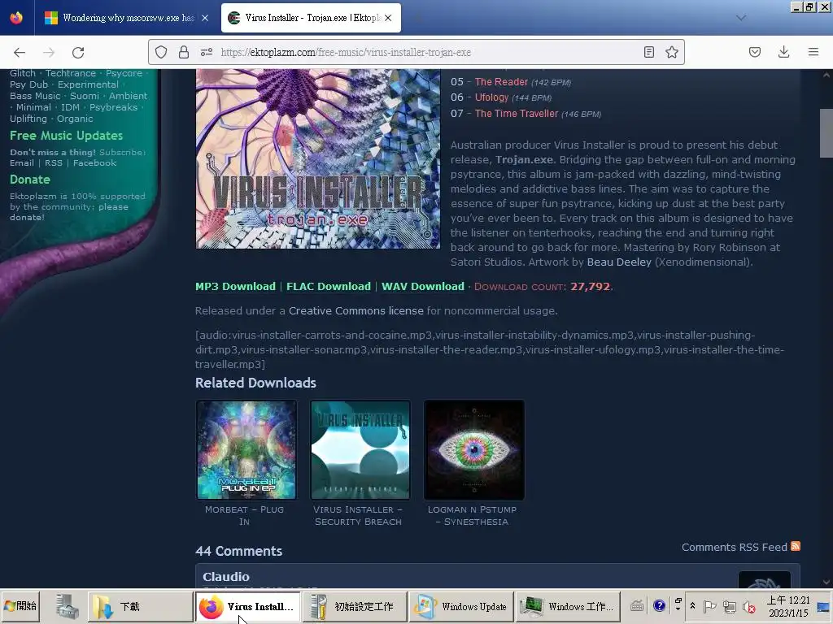The width and height of the screenshot is (833, 624).
Task: Open Comments RSS Feed link
Action: click(x=735, y=547)
